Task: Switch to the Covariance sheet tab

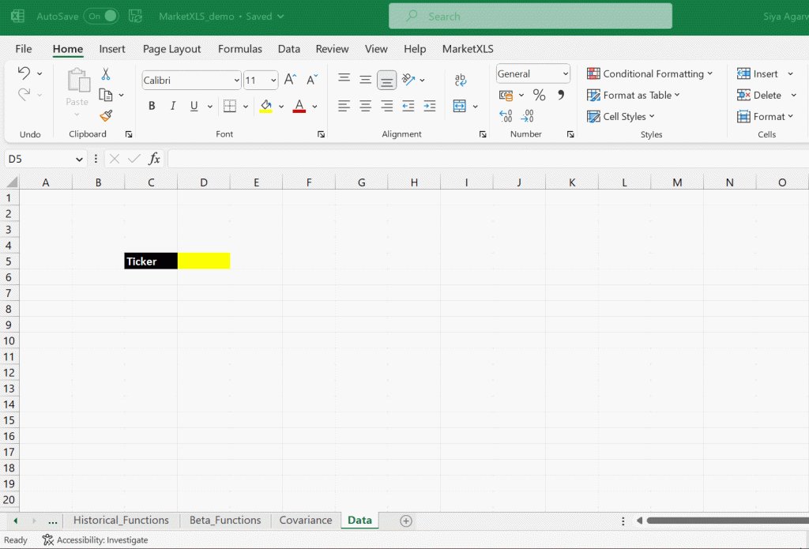Action: 306,520
